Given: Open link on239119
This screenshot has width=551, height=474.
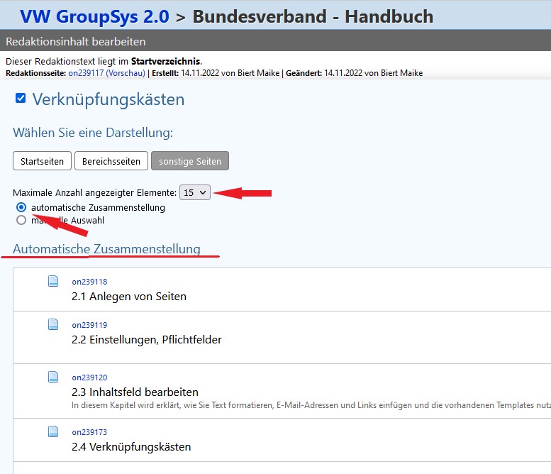Looking at the screenshot, I should [x=89, y=325].
